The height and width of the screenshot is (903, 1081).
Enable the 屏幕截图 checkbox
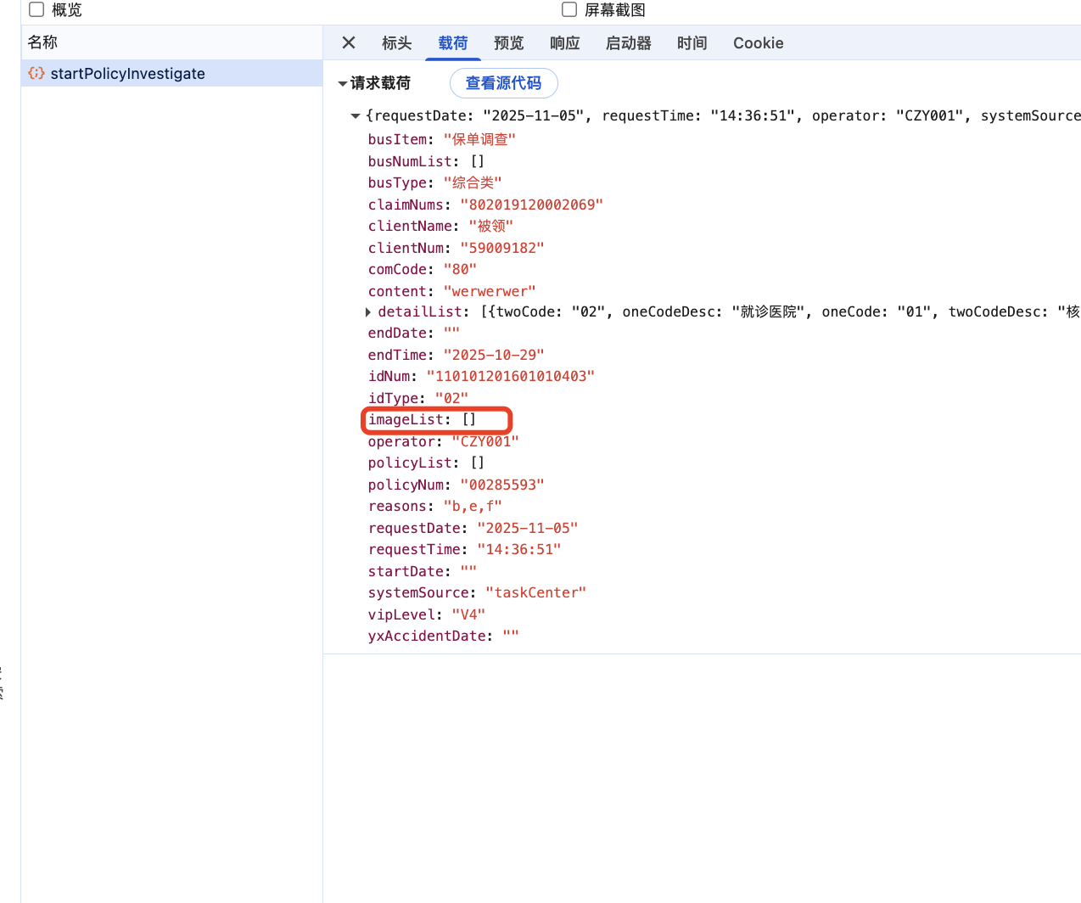(x=569, y=9)
